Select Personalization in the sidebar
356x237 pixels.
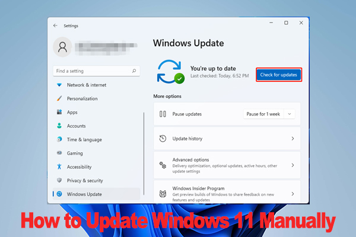(x=97, y=99)
